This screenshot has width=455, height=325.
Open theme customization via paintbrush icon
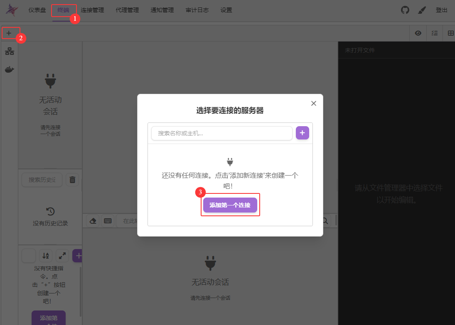coord(422,10)
